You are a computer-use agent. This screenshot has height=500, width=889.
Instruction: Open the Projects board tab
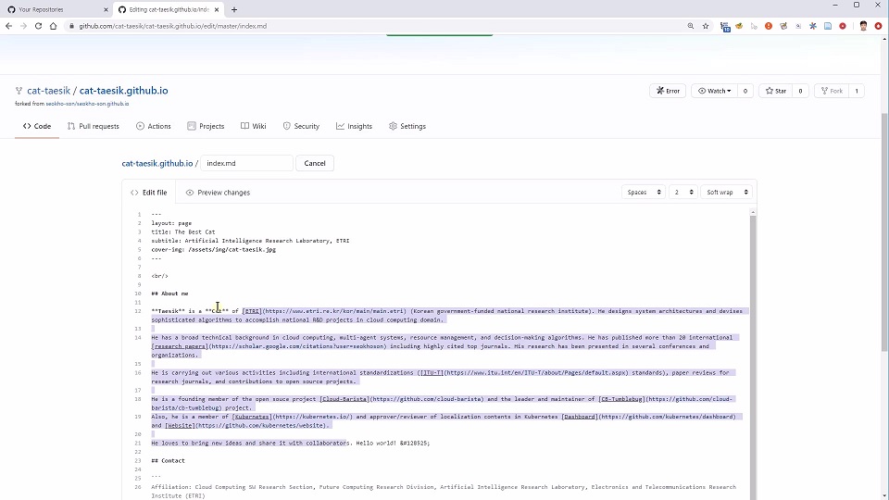pos(206,126)
